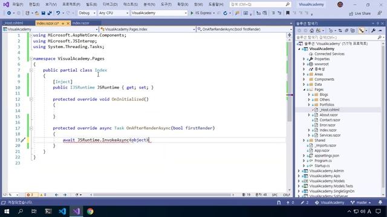Click the navigate backward arrow in editor bottom bar

[56, 195]
